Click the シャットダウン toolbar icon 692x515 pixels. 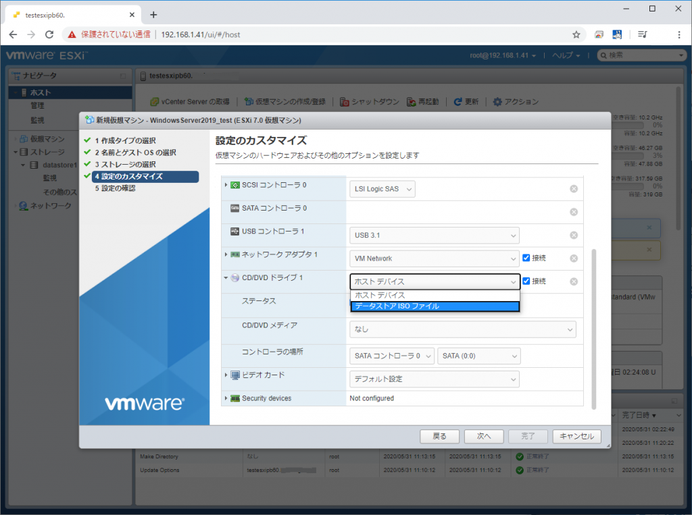(x=344, y=102)
